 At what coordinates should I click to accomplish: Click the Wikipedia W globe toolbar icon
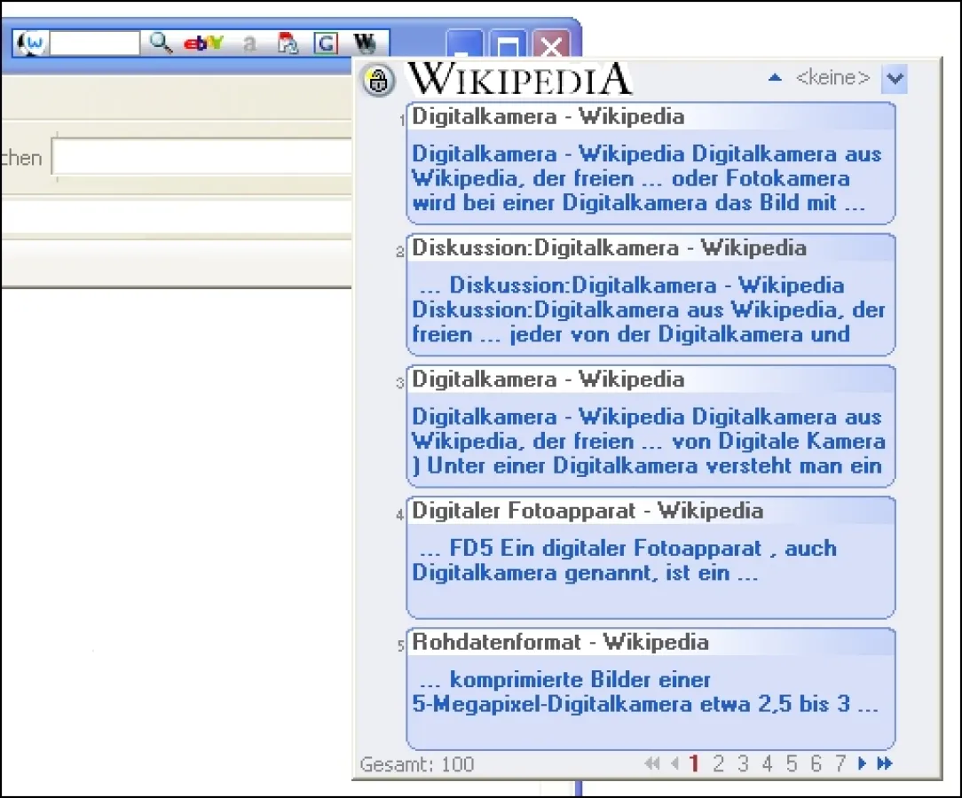[365, 43]
